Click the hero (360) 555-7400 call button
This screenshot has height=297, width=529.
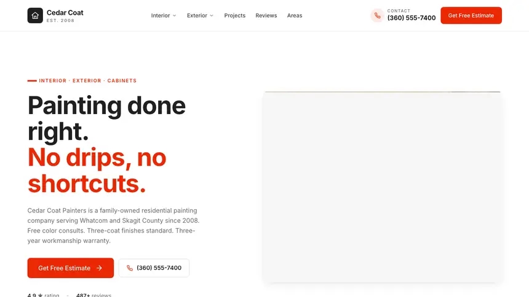pos(154,268)
